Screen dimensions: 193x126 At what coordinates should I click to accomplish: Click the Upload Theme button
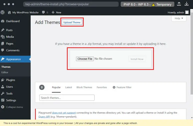pos(72,22)
